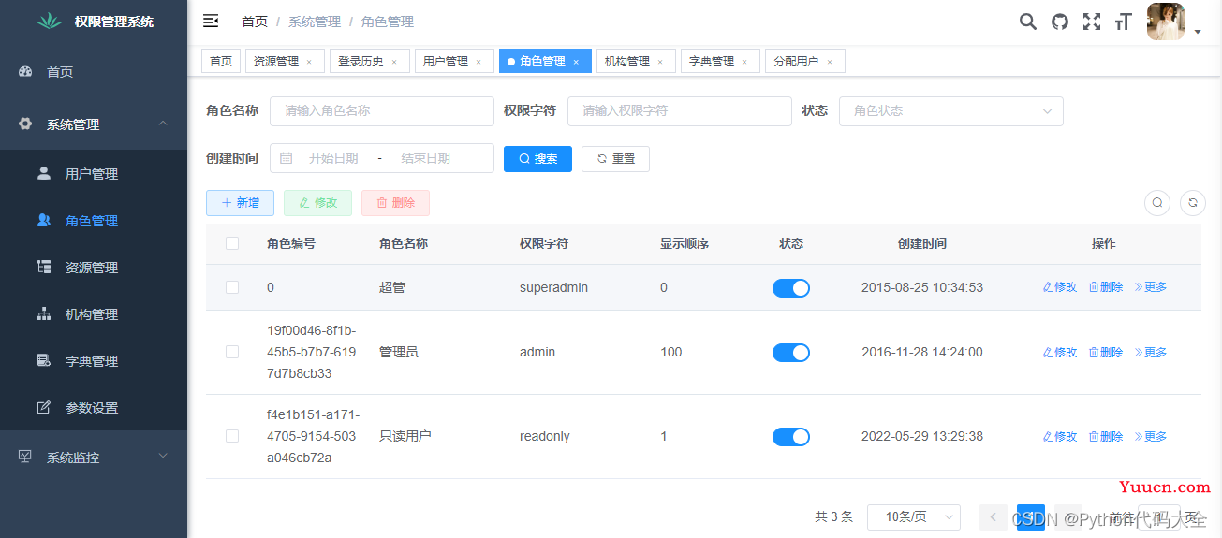Click 删除 in the 超管 row
Screen dimensions: 1222x538
1106,287
